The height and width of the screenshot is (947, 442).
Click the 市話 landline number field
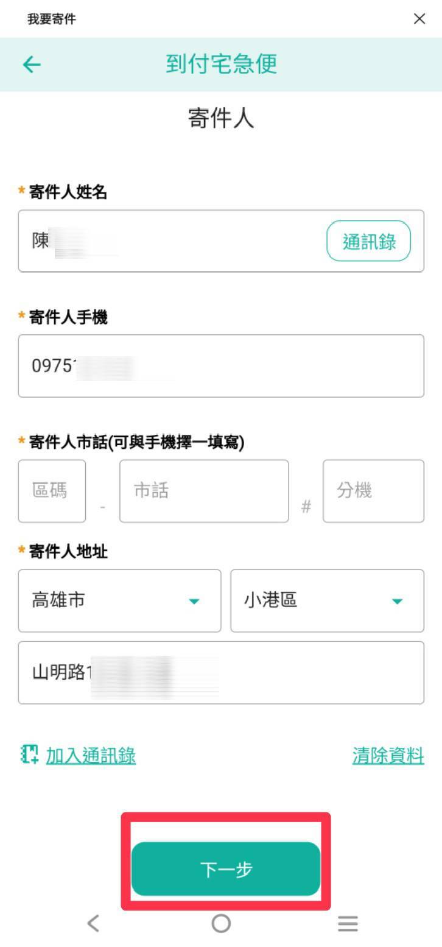coord(204,491)
